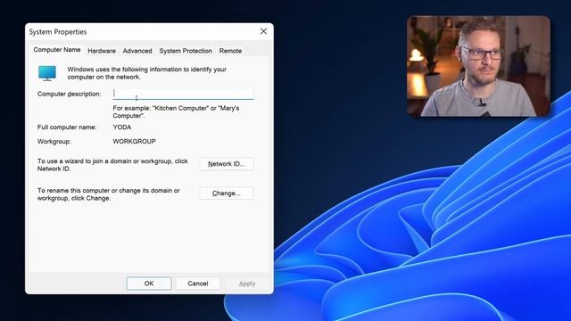
Task: Click the blue computer monitor icon
Action: point(47,73)
